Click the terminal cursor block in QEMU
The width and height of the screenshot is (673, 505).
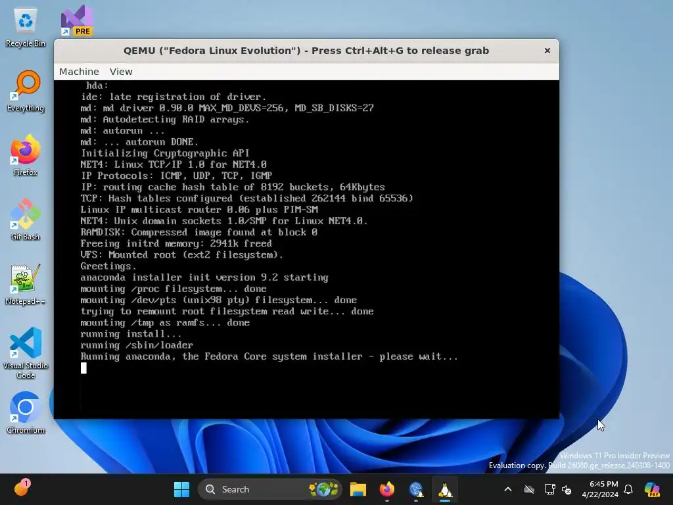pos(83,368)
